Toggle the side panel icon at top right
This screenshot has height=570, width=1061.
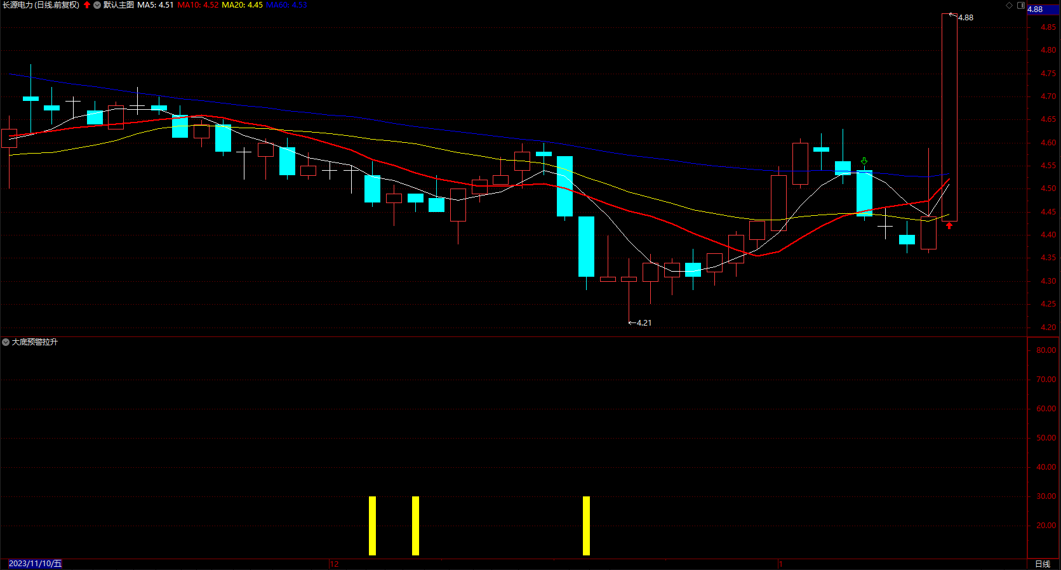click(1021, 5)
